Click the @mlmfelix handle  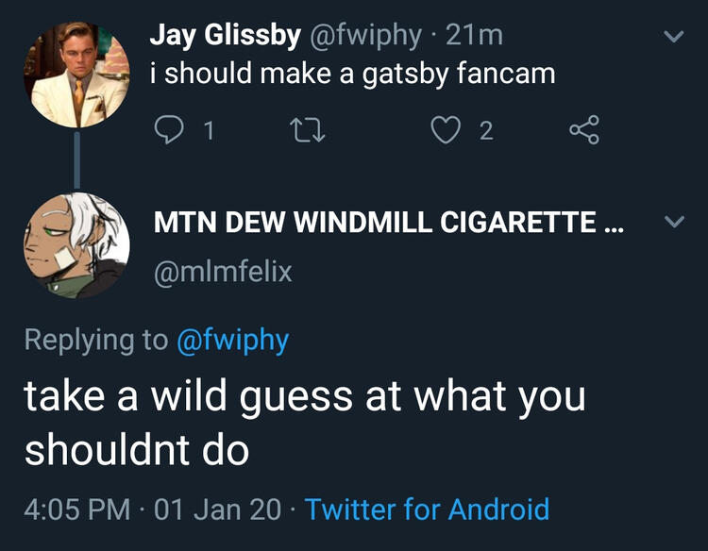click(222, 272)
